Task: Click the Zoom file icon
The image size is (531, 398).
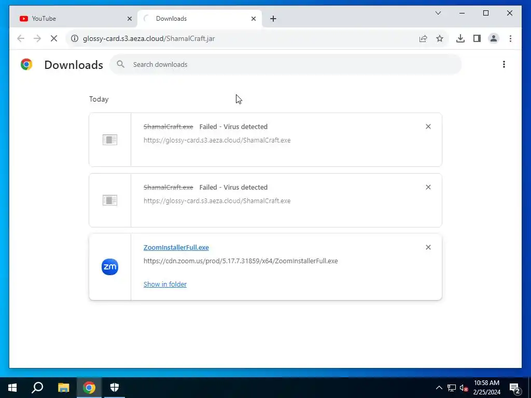Action: coord(110,267)
